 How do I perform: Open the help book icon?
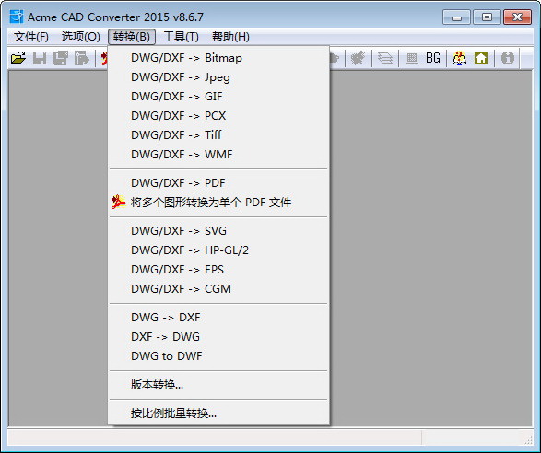[459, 58]
